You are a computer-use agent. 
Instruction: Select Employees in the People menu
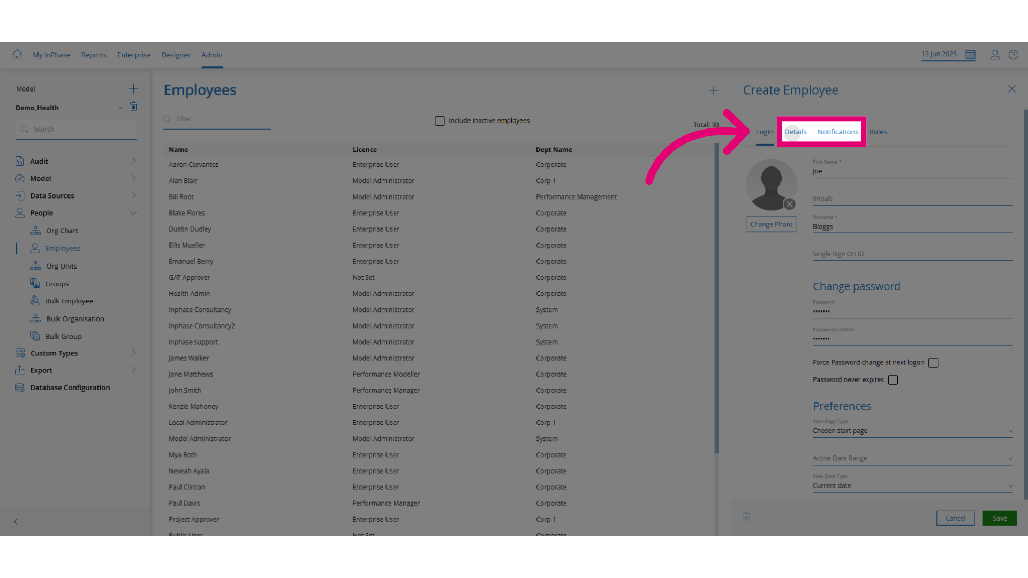(63, 248)
